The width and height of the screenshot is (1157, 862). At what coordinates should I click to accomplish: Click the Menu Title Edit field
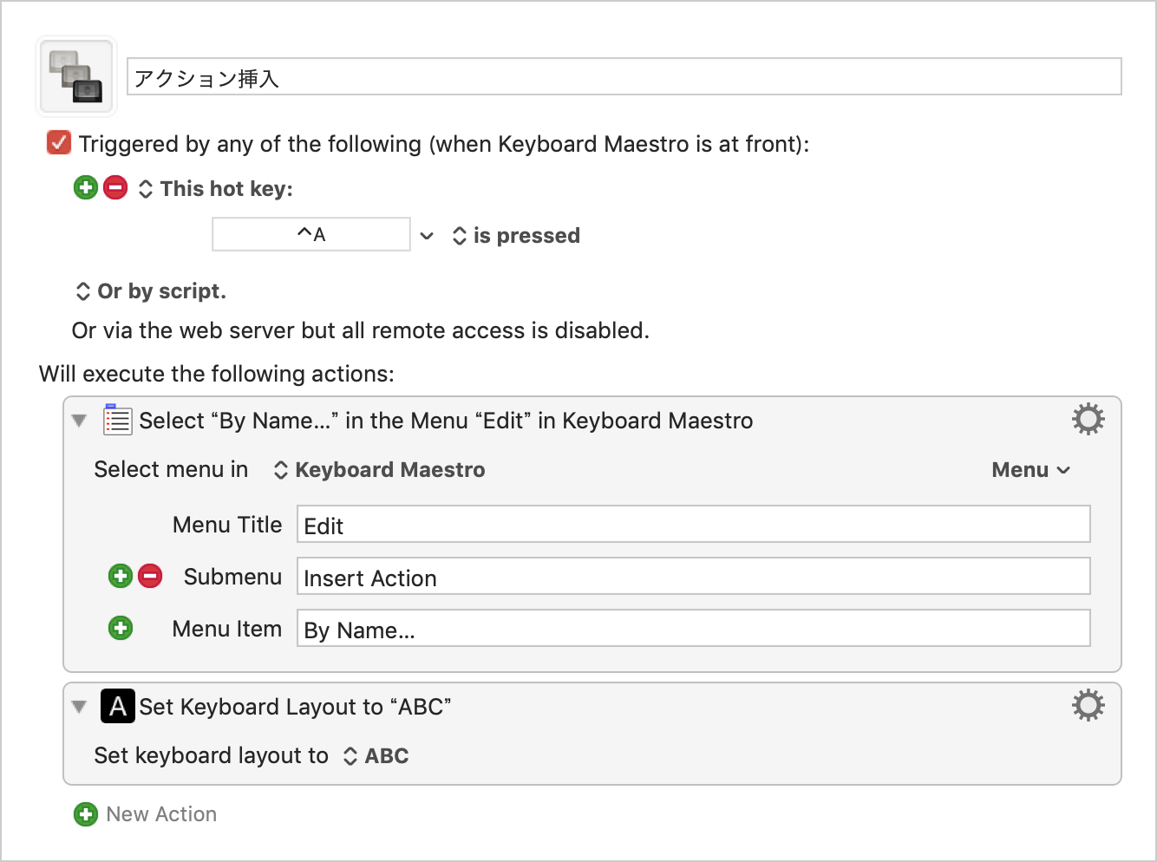pos(693,525)
